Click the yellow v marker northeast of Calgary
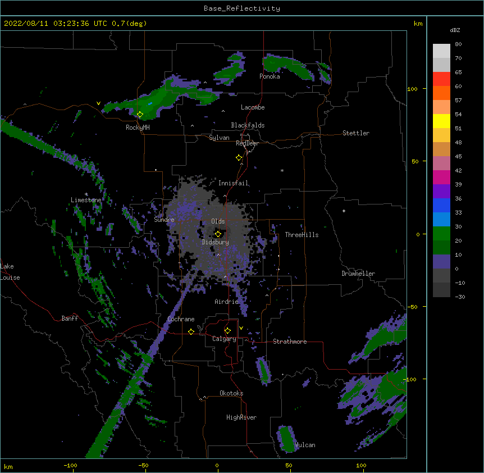 (241, 328)
